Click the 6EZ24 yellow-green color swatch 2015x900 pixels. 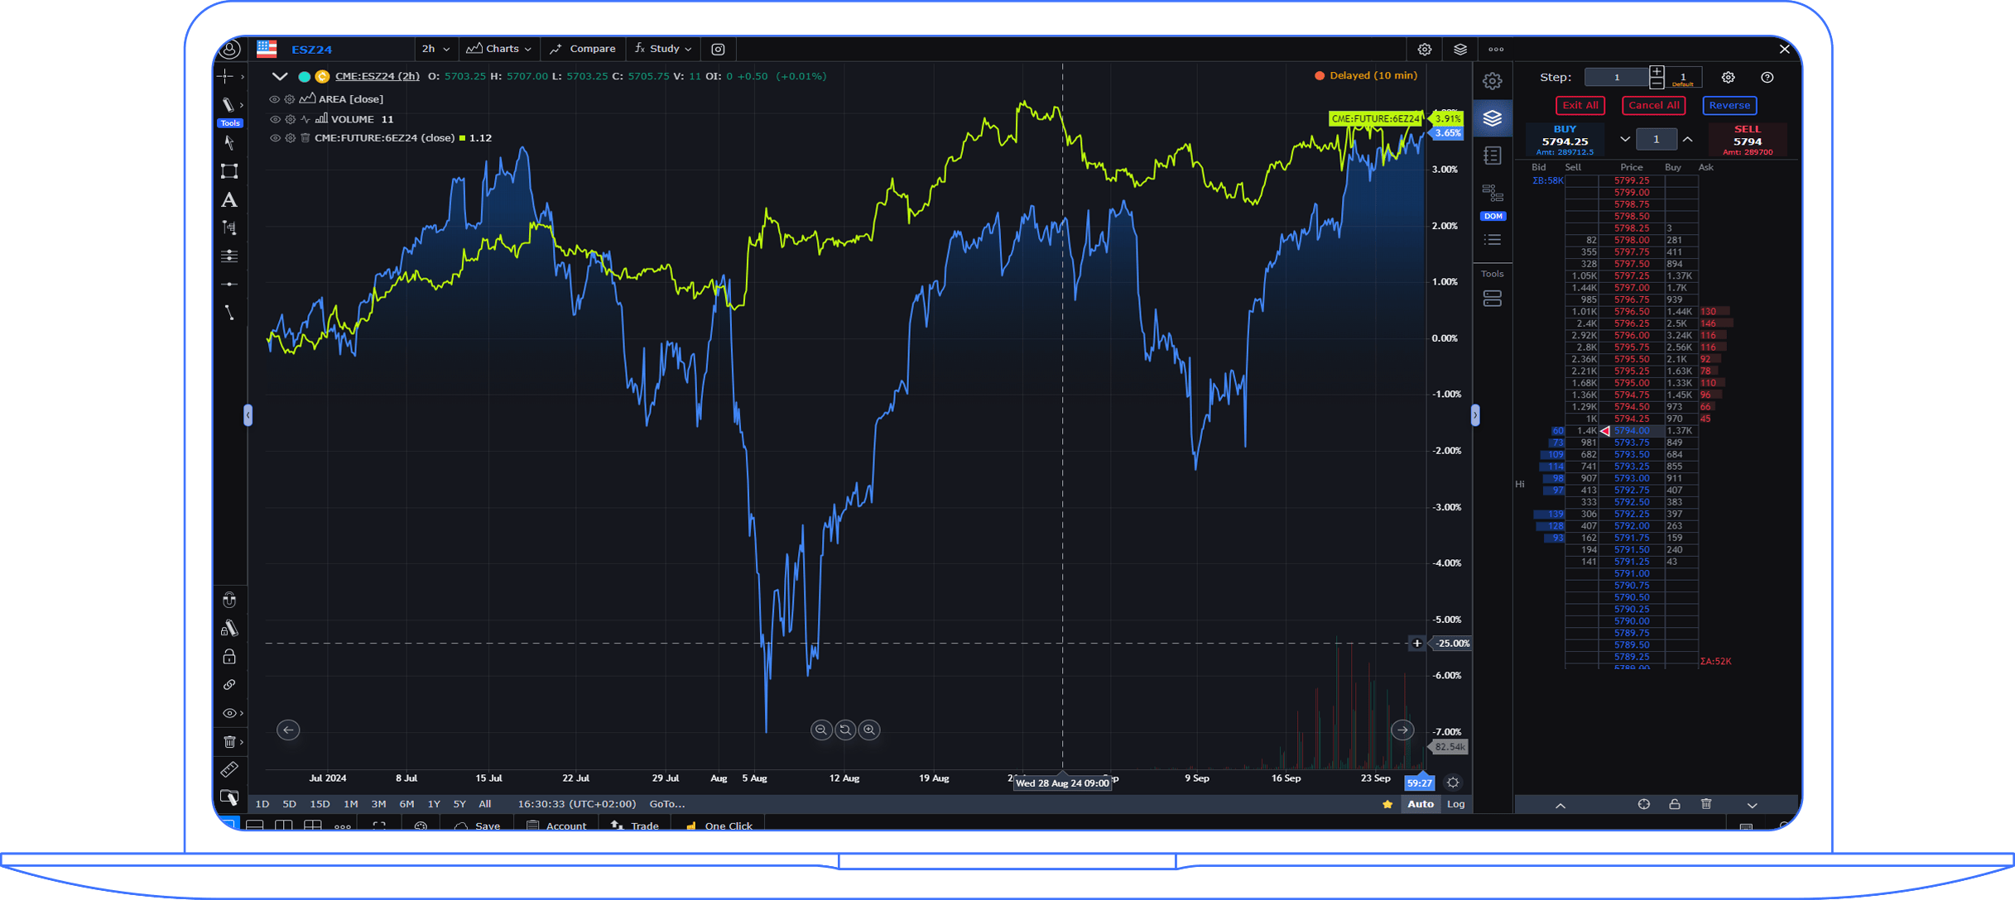463,138
